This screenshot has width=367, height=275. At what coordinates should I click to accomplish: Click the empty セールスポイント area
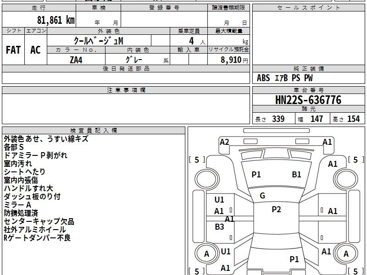click(x=308, y=38)
